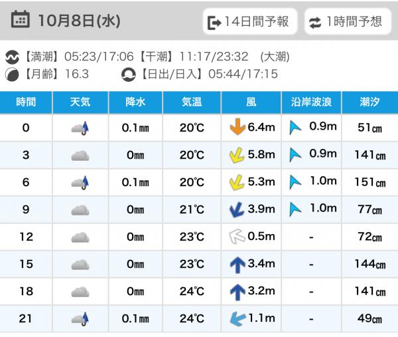Click the sunrise icon beside 日出/日入
Viewport: 398px width, 337px height.
pyautogui.click(x=129, y=74)
